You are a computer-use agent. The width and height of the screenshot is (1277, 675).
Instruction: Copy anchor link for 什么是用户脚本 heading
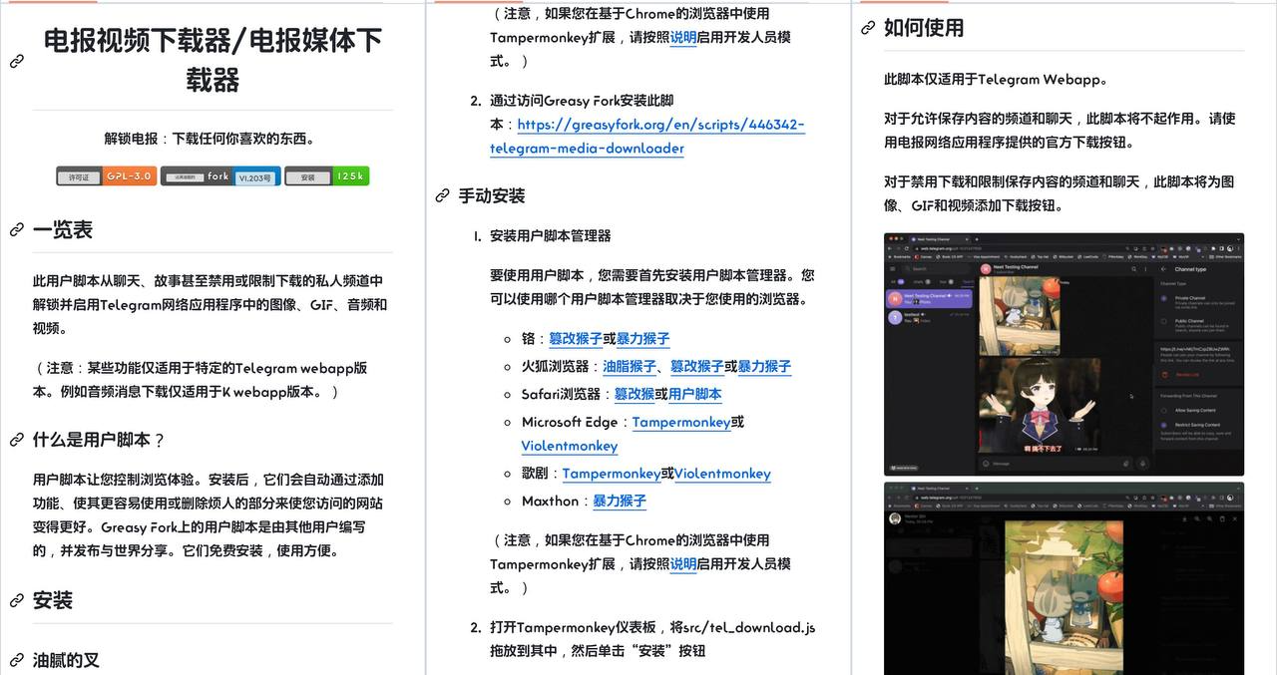pyautogui.click(x=17, y=440)
